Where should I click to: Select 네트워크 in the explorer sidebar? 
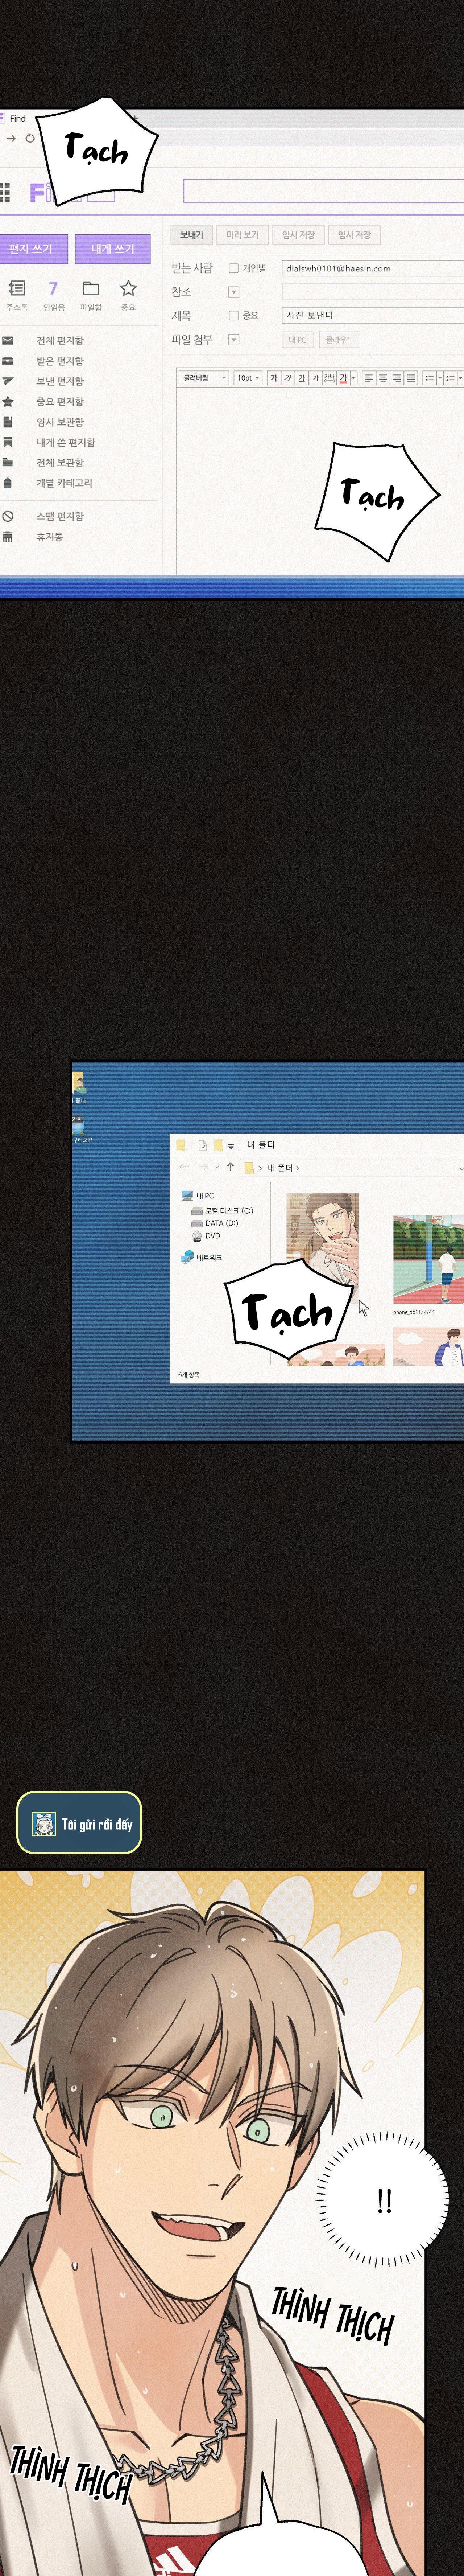(x=208, y=1257)
